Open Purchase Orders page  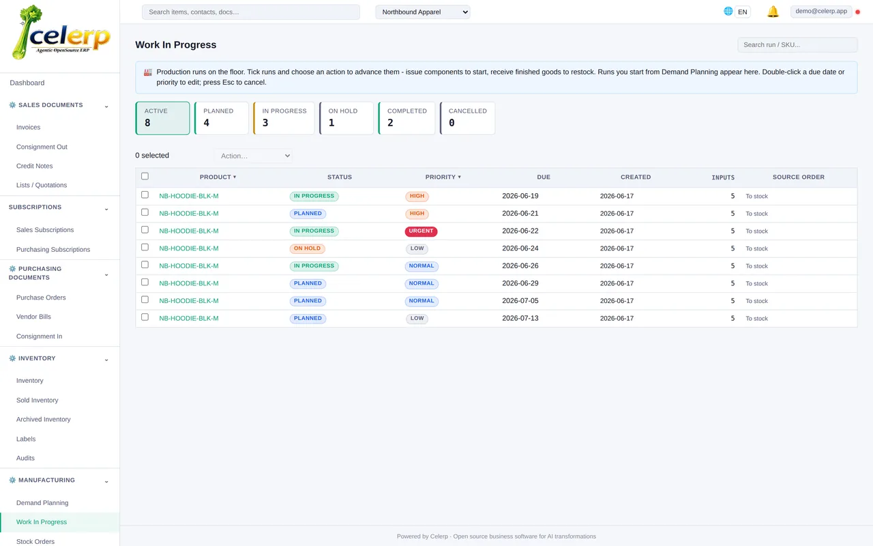[x=41, y=298]
